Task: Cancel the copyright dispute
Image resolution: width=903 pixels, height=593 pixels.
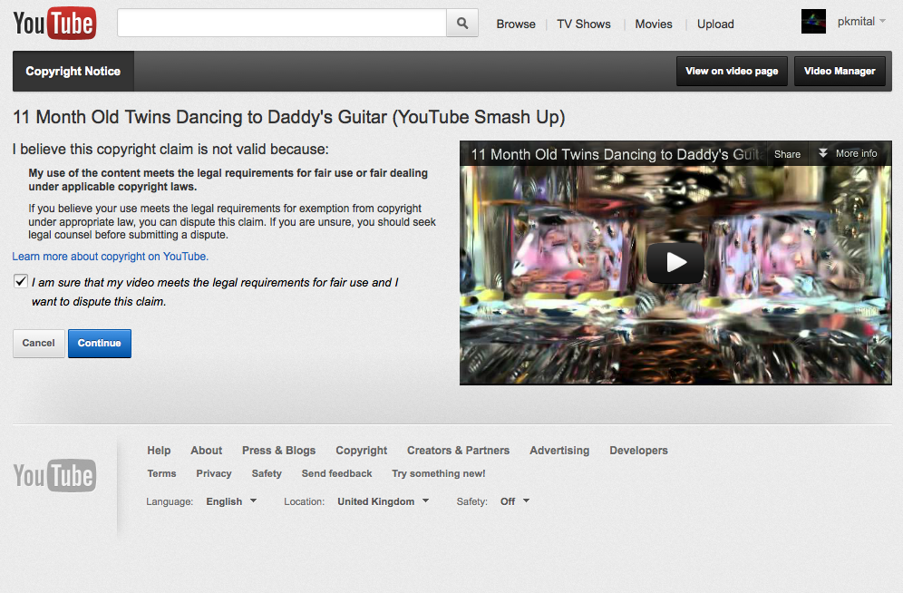Action: [39, 344]
